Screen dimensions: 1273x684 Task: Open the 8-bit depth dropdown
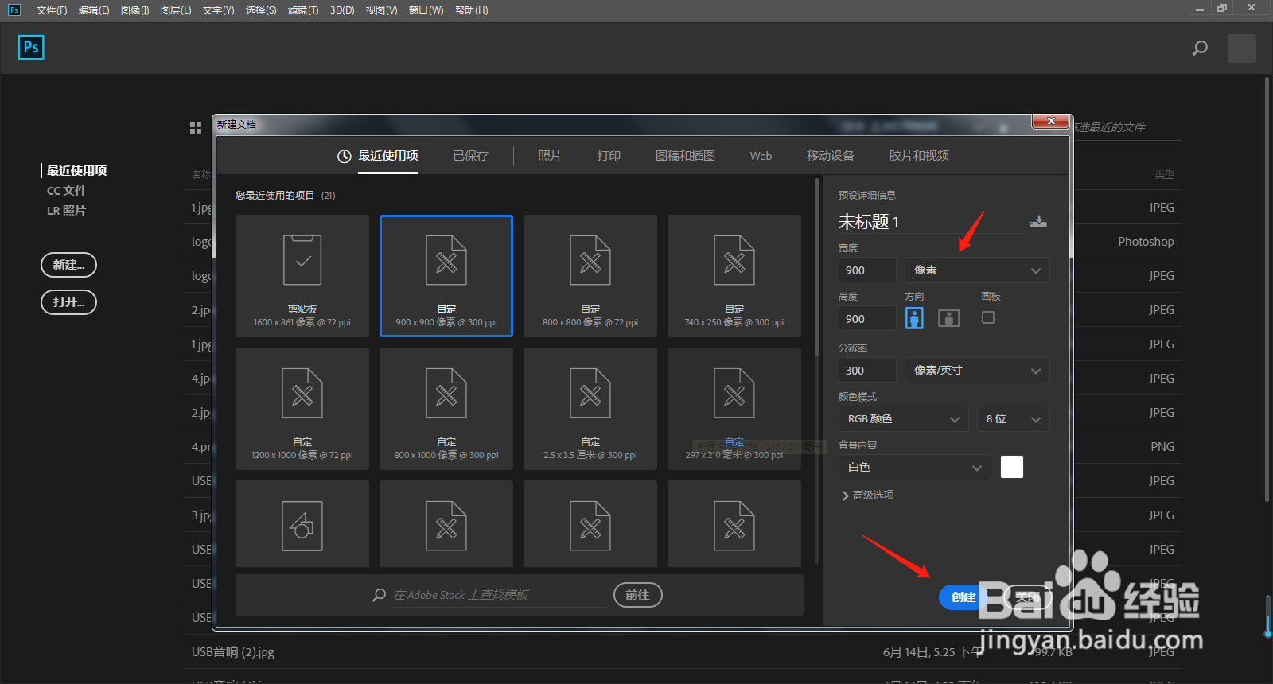[x=1013, y=419]
